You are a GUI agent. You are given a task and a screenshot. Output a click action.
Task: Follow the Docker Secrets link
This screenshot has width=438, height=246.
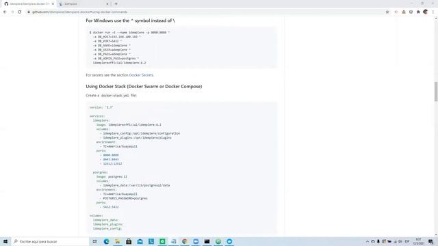pos(141,75)
